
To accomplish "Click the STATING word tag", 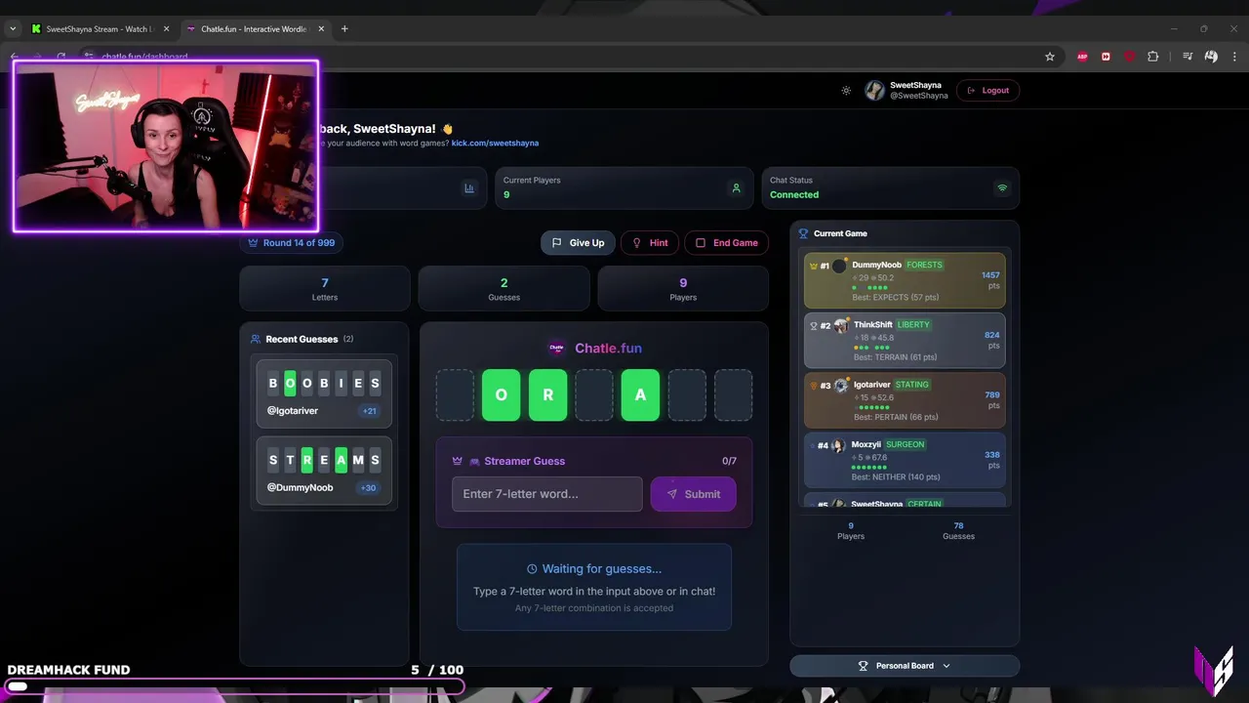I will tap(912, 385).
